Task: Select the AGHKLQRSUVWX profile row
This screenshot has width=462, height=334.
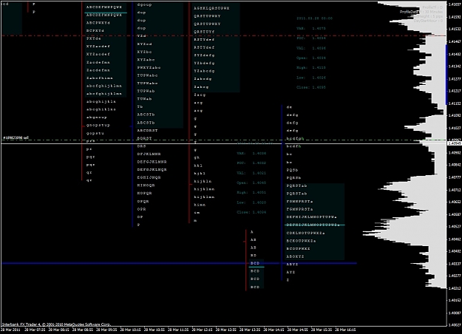Action: tap(211, 8)
